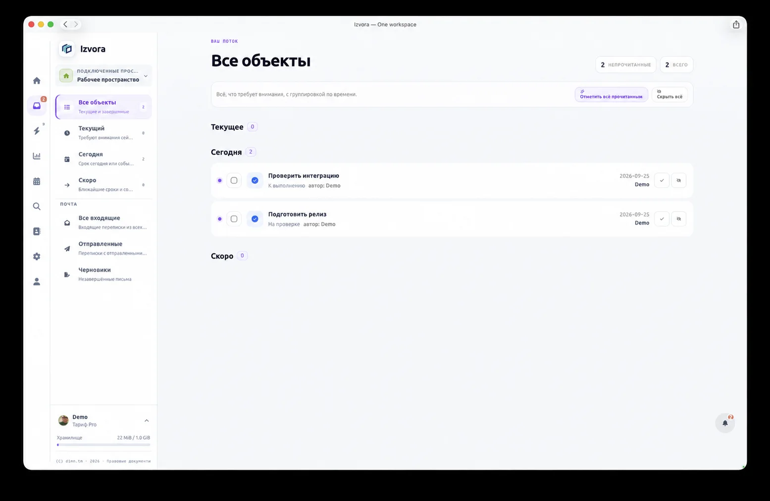The height and width of the screenshot is (501, 770).
Task: Open the calendar icon in left rail
Action: click(x=37, y=181)
